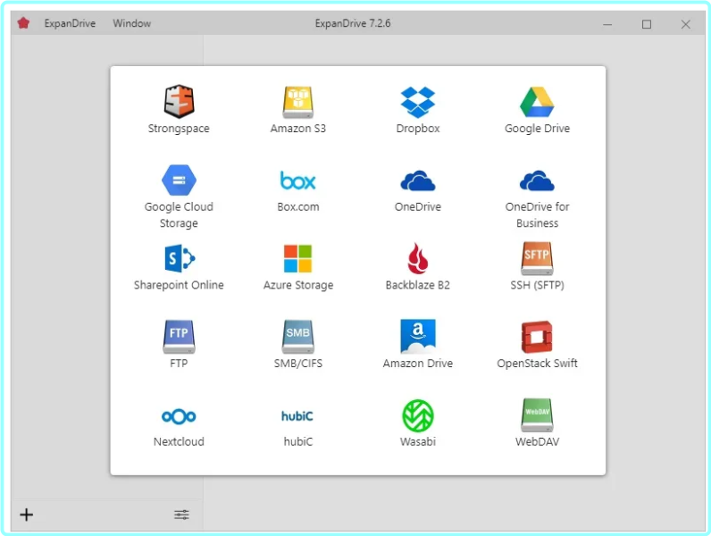Viewport: 711px width, 536px height.
Task: Click the OneDrive cloud icon
Action: [418, 180]
